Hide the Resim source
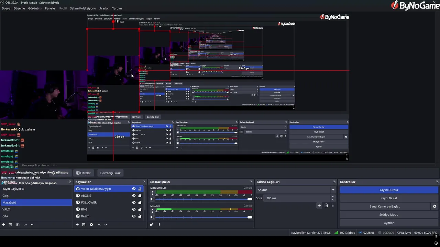440x247 pixels. click(134, 216)
